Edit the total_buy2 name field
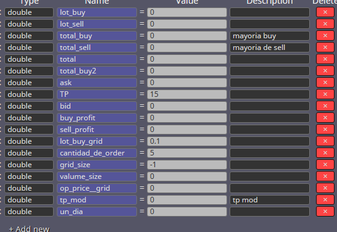This screenshot has width=337, height=232. click(x=97, y=71)
